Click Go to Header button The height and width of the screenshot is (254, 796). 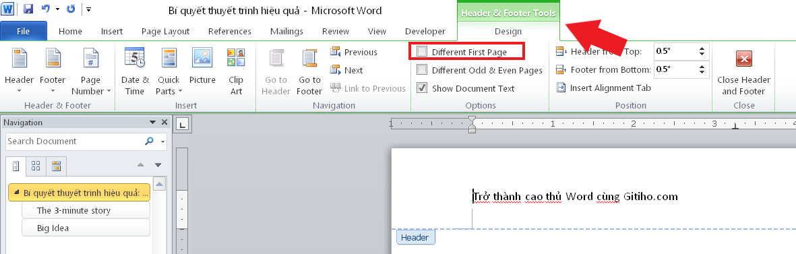tap(276, 71)
